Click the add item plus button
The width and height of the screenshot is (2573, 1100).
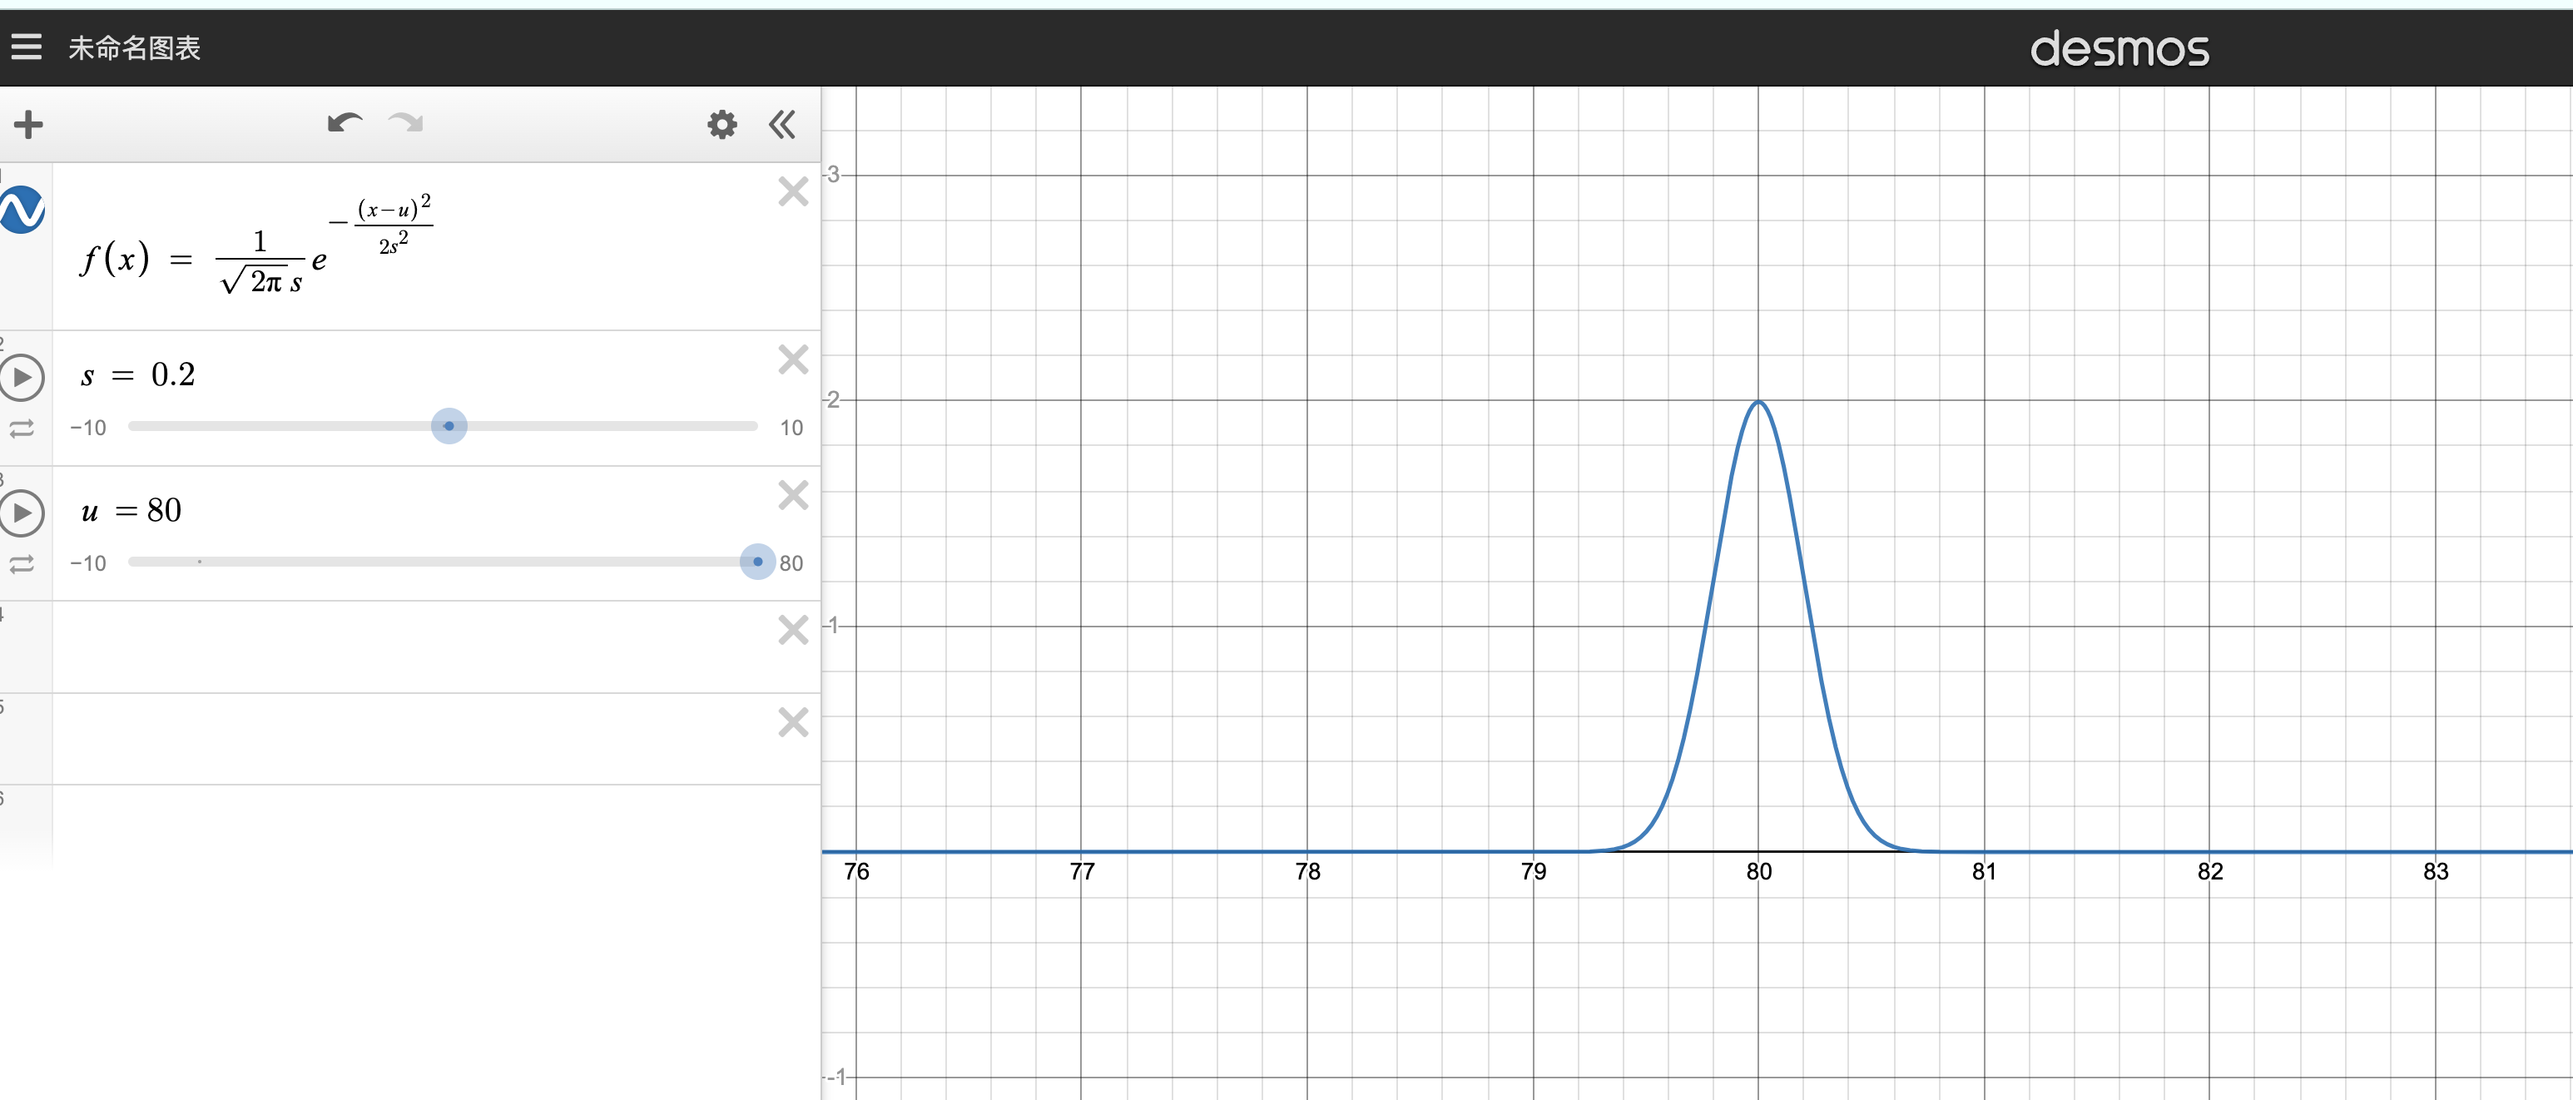pos(28,125)
